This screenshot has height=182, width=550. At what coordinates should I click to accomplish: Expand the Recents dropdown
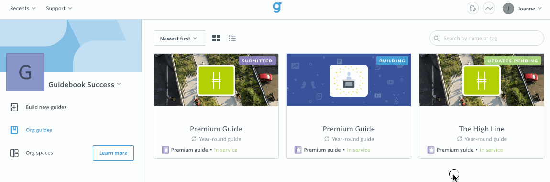(23, 9)
